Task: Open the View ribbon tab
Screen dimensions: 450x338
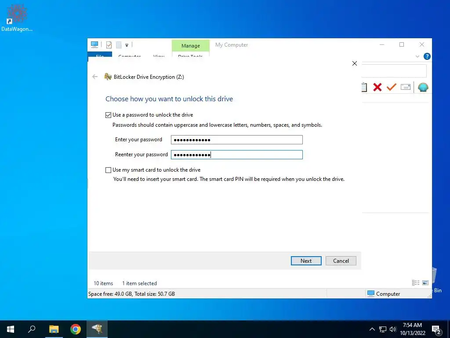Action: (x=159, y=56)
